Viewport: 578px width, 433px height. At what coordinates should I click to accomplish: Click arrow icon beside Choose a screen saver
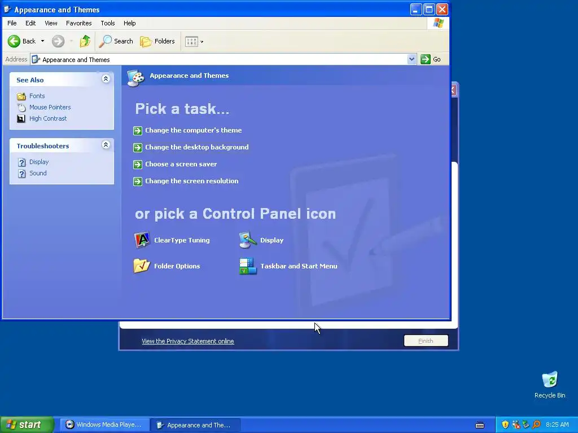point(138,165)
